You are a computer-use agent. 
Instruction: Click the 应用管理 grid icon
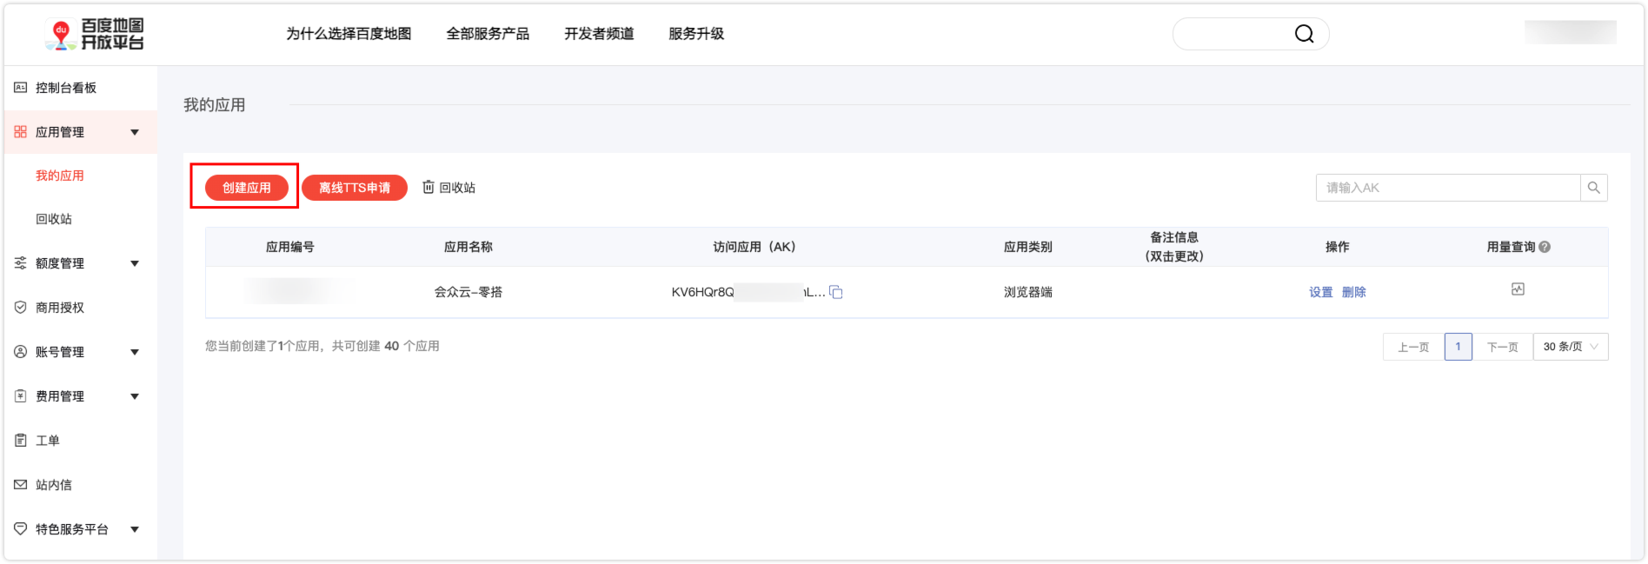(x=20, y=132)
